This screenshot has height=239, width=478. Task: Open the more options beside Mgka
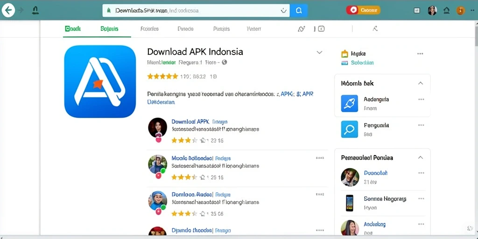420,54
